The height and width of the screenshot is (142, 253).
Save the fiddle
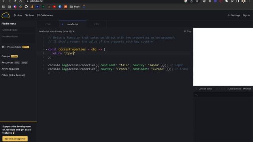click(x=29, y=15)
